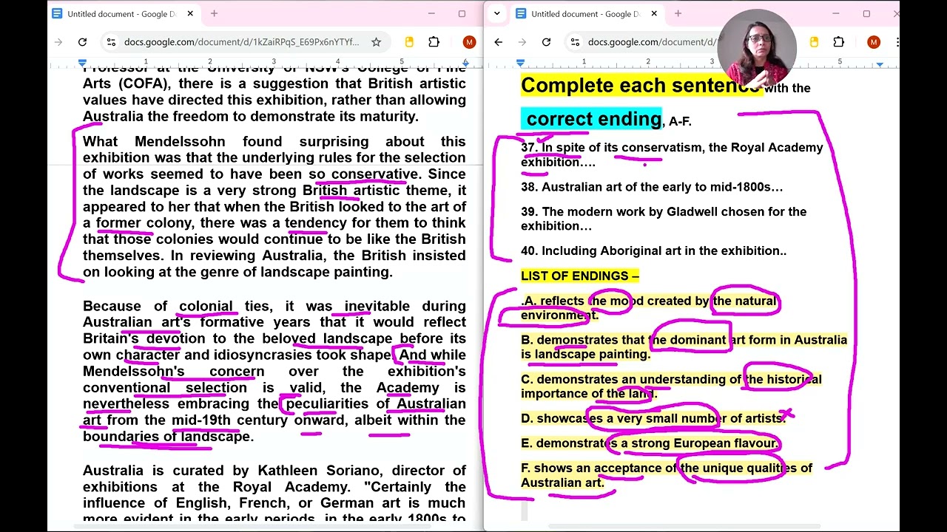Reload the page in the left Chrome window
Image resolution: width=947 pixels, height=532 pixels.
82,42
